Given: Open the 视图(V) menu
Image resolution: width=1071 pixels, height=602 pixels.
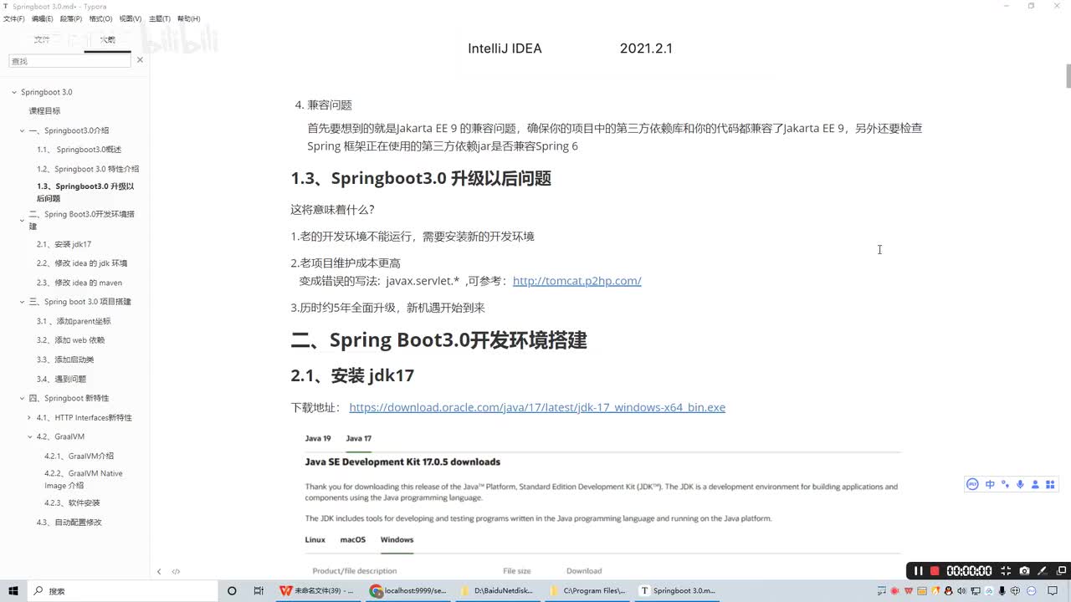Looking at the screenshot, I should pos(130,18).
